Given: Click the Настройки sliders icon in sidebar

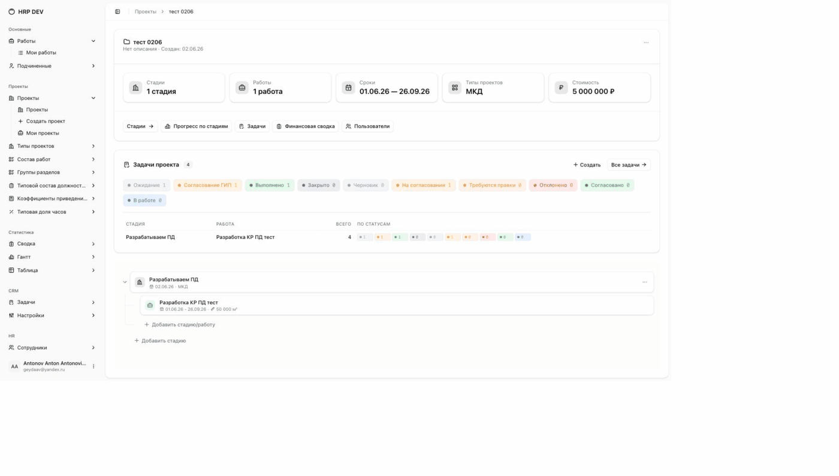Looking at the screenshot, I should (11, 316).
